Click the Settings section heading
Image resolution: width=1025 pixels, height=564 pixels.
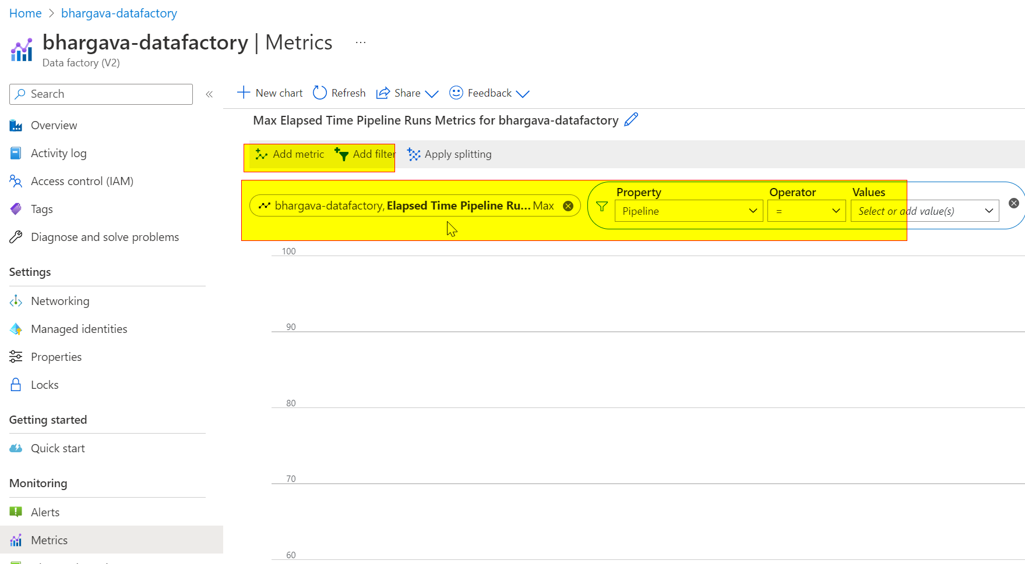coord(30,272)
